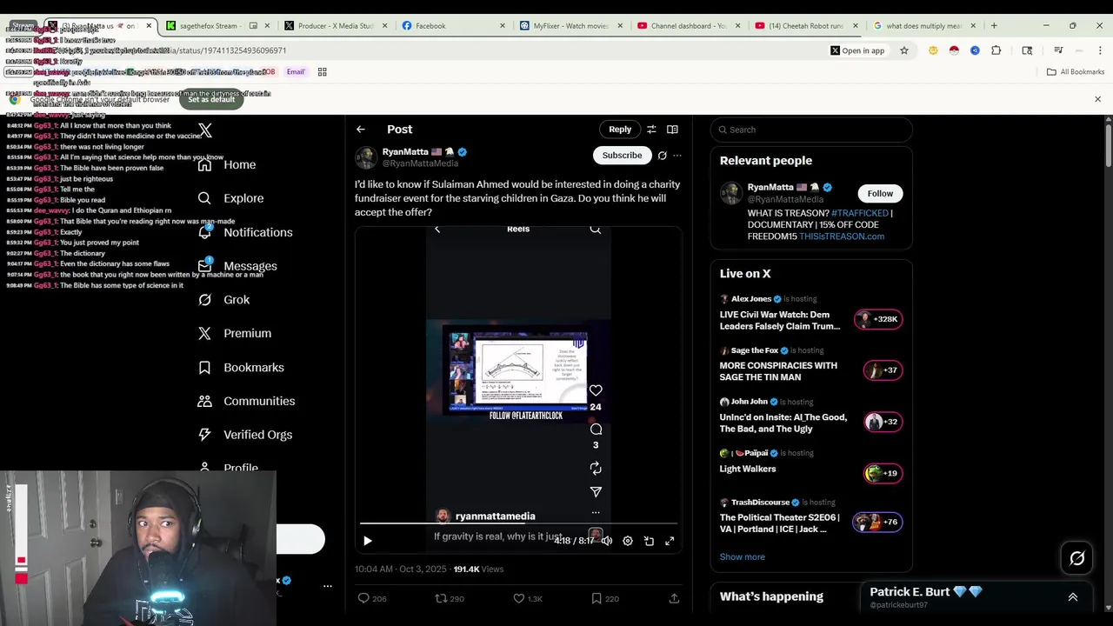Viewport: 1113px width, 626px height.
Task: Toggle picture-in-picture for the video
Action: pos(649,541)
